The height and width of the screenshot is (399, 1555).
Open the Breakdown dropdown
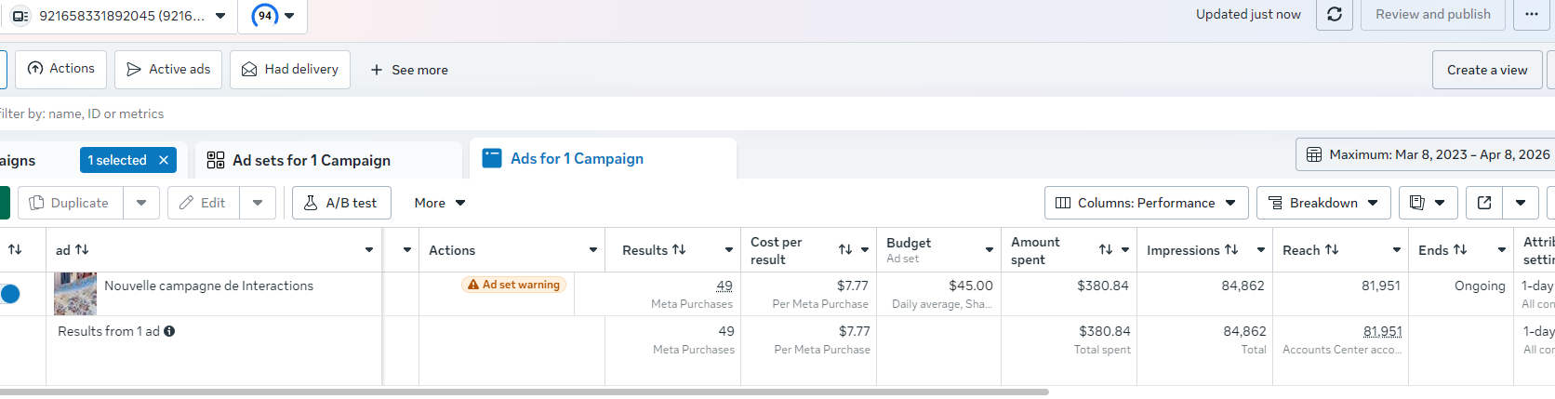coord(1323,203)
